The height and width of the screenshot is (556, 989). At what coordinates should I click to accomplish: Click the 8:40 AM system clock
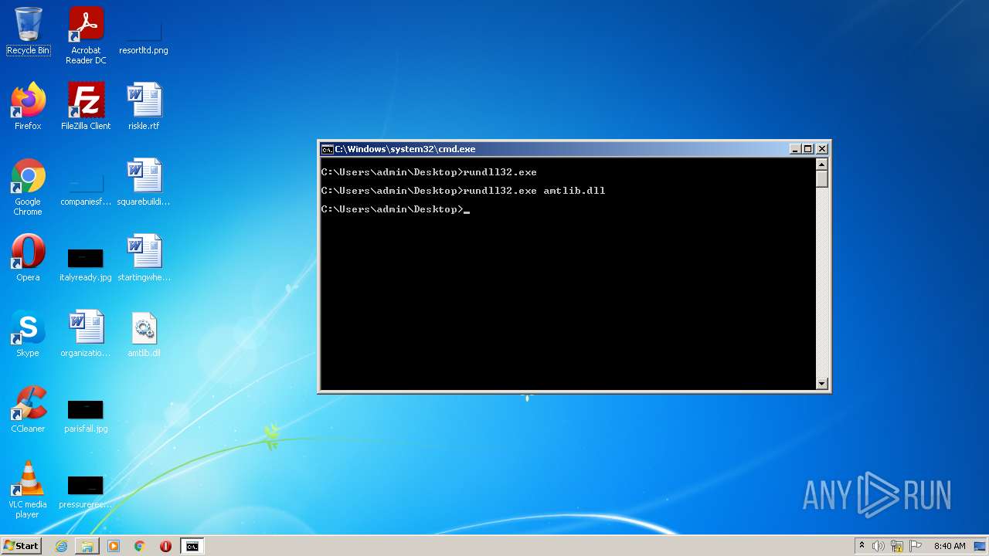(x=950, y=546)
